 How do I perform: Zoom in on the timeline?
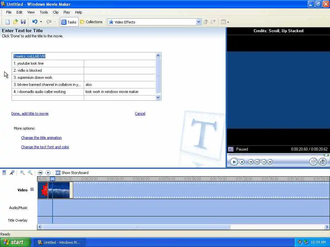point(22,173)
